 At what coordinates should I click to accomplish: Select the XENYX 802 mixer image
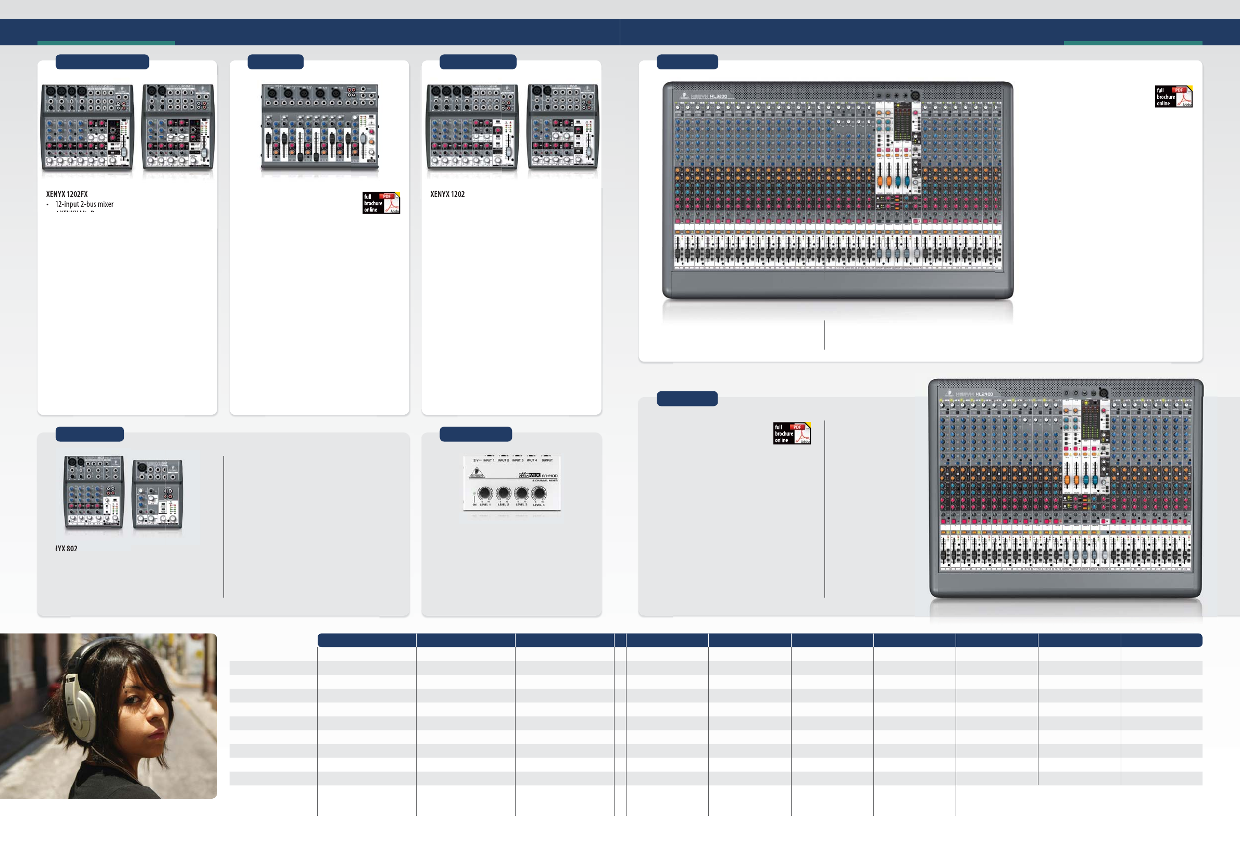(x=94, y=492)
